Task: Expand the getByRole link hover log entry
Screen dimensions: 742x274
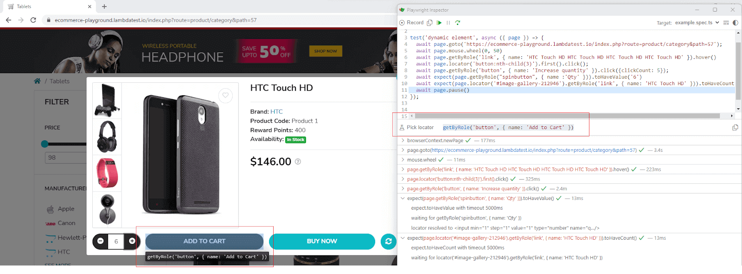Action: click(403, 169)
